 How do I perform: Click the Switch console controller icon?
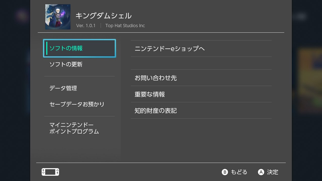pyautogui.click(x=50, y=172)
